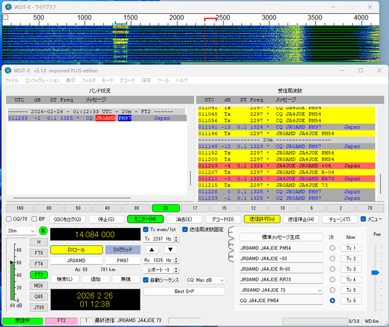This screenshot has height=327, width=389.
Task: Click the 停止(S) button
Action: (x=106, y=220)
